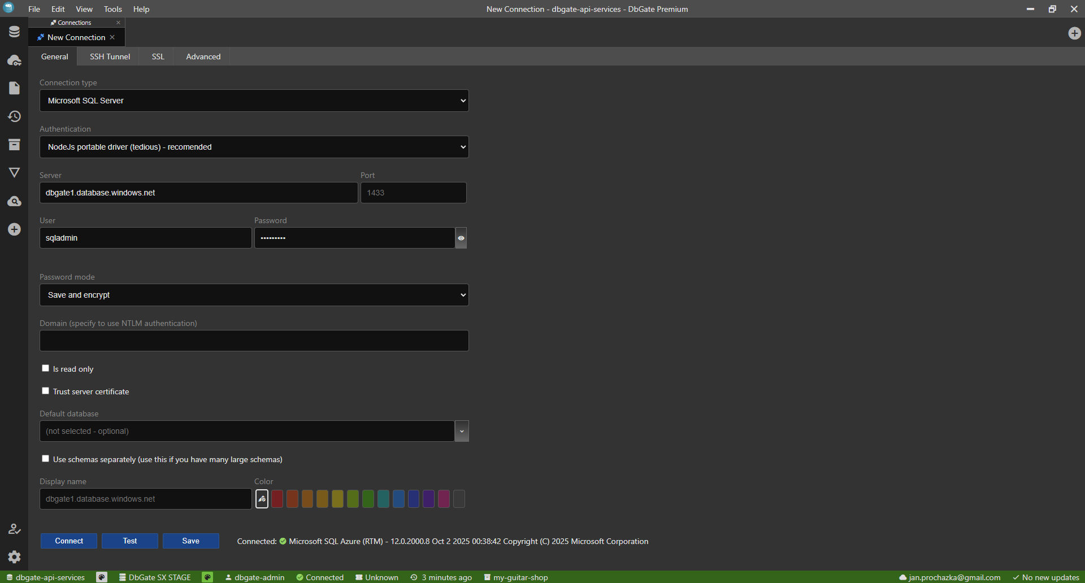The image size is (1085, 583).
Task: Click the Test connection button
Action: [x=129, y=541]
